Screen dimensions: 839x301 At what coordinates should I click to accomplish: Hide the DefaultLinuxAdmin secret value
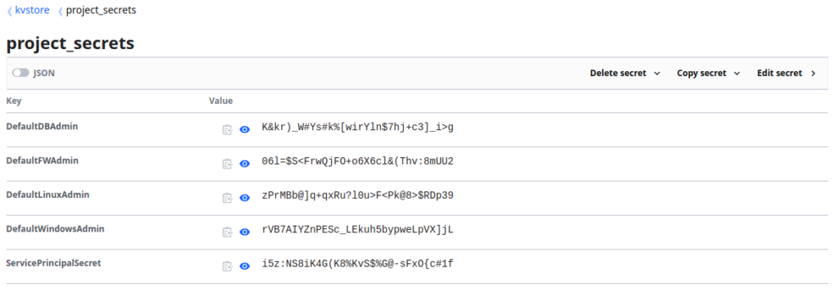pyautogui.click(x=244, y=198)
